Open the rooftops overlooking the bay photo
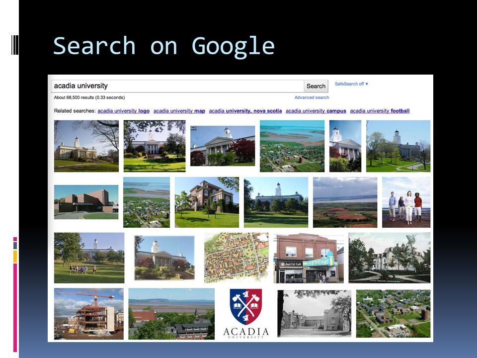477x358 pixels. pos(171,314)
